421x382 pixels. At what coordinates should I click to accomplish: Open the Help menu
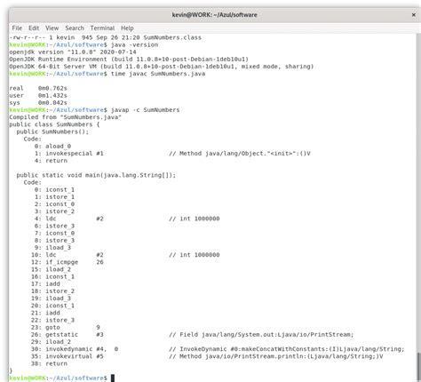(x=127, y=28)
